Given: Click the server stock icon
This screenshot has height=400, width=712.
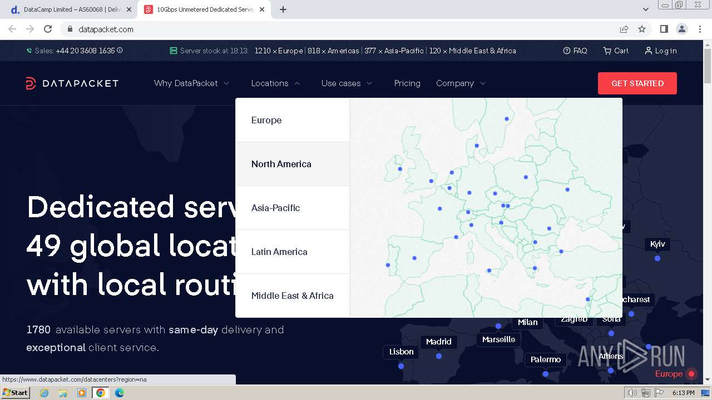Looking at the screenshot, I should 174,51.
